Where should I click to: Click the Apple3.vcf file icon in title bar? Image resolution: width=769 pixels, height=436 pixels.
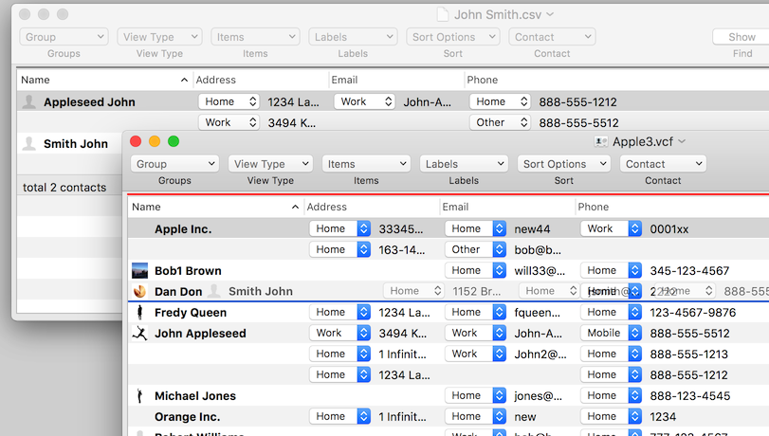(600, 142)
